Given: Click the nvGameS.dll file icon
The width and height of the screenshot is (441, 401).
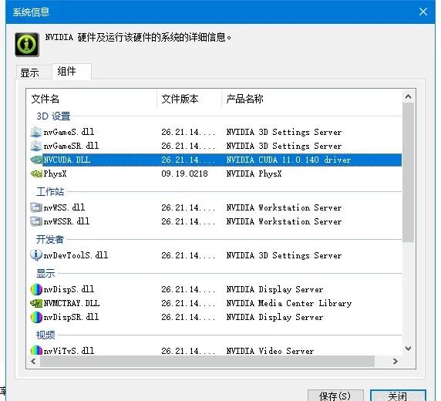Looking at the screenshot, I should click(36, 132).
